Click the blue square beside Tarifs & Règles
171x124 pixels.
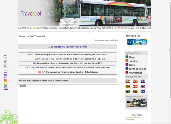point(127,68)
